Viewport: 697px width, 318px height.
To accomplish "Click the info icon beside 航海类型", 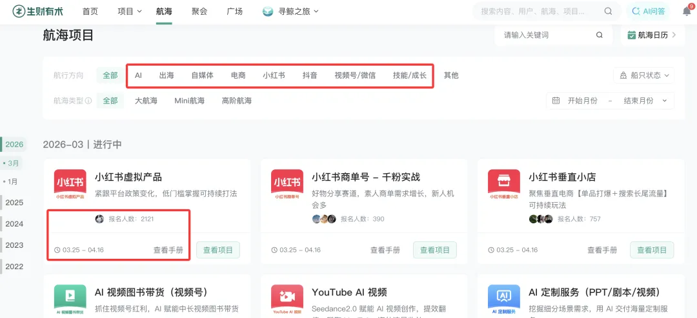I will pos(88,100).
